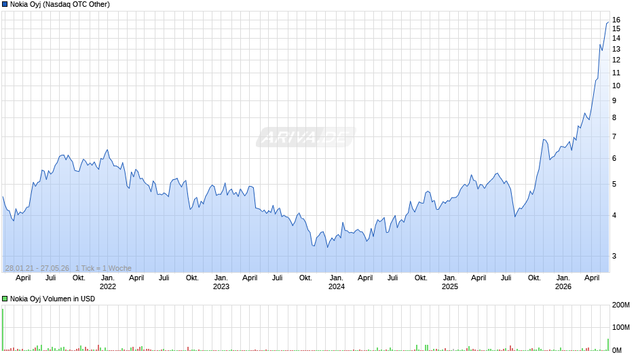
Task: Select the 'Nokia Oyj (Nasdaq OTC Other)' chart title
Action: point(60,5)
